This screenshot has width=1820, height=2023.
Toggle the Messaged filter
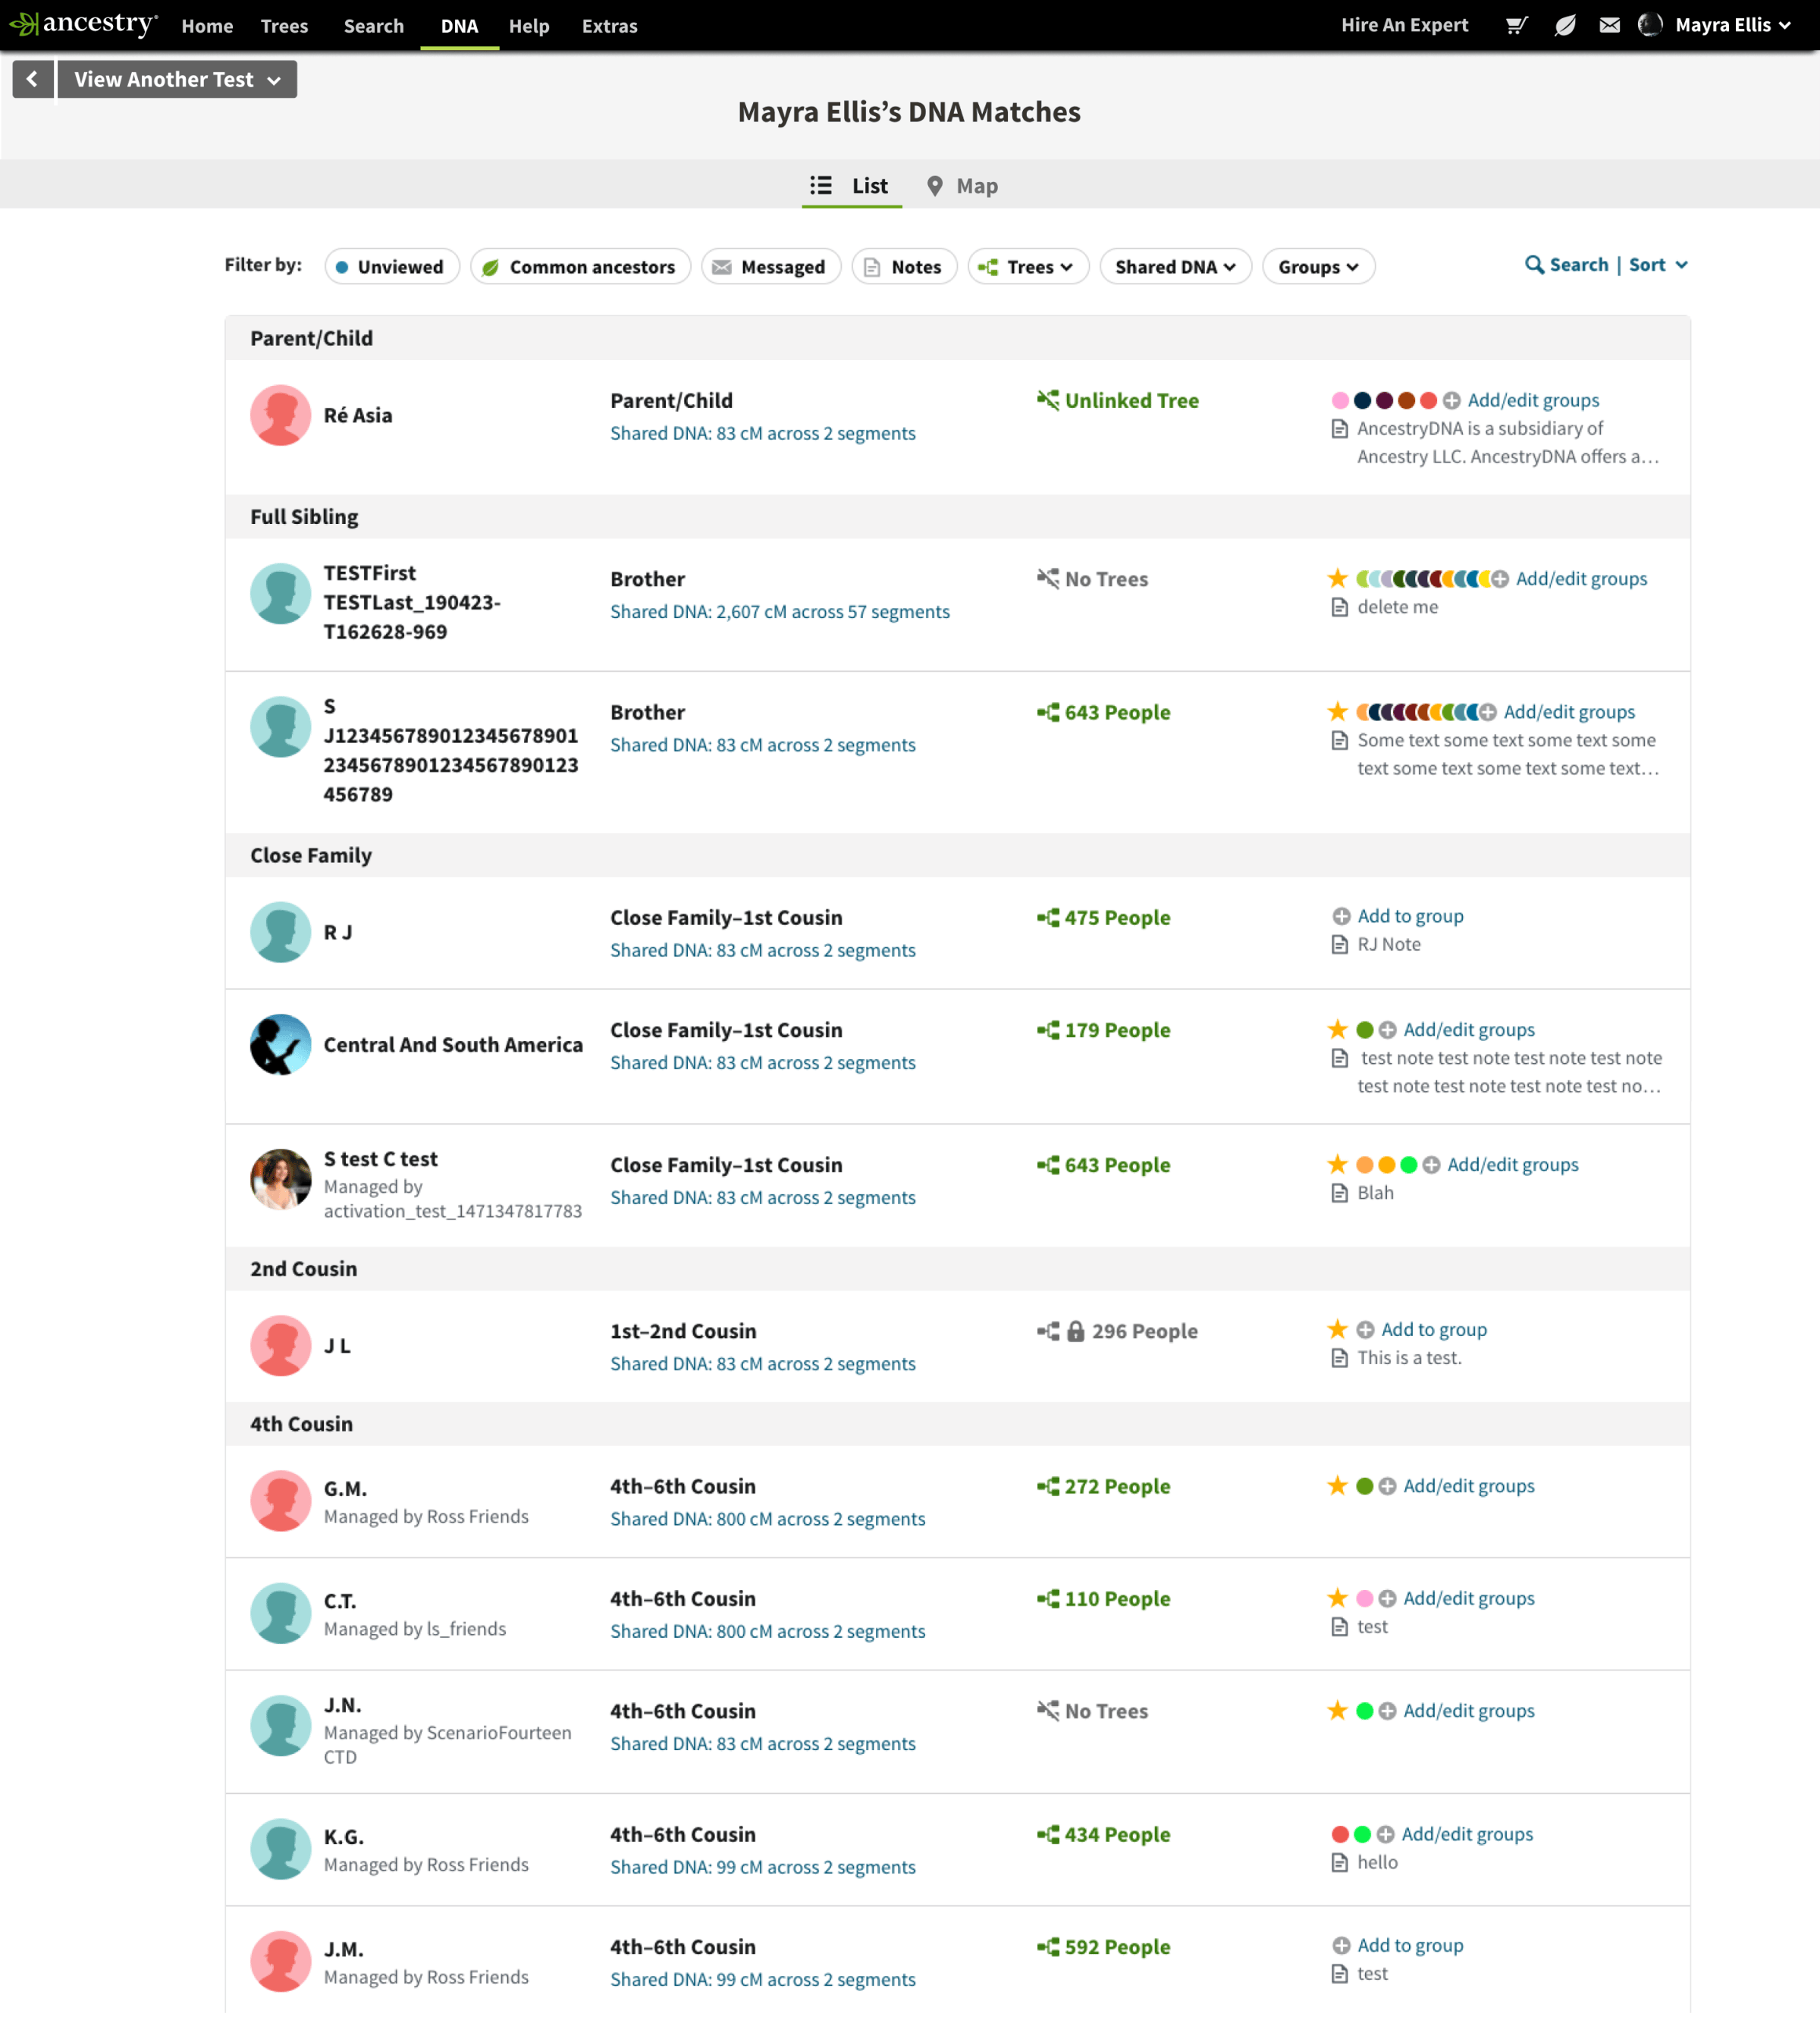770,267
